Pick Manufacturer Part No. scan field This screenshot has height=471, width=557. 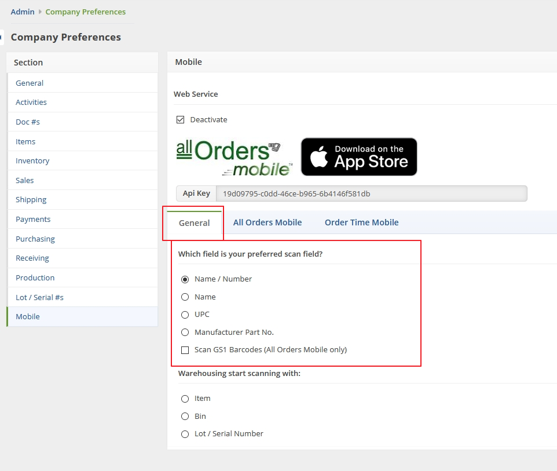pos(185,333)
